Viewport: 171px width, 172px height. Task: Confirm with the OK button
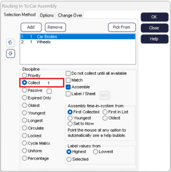tap(155, 17)
